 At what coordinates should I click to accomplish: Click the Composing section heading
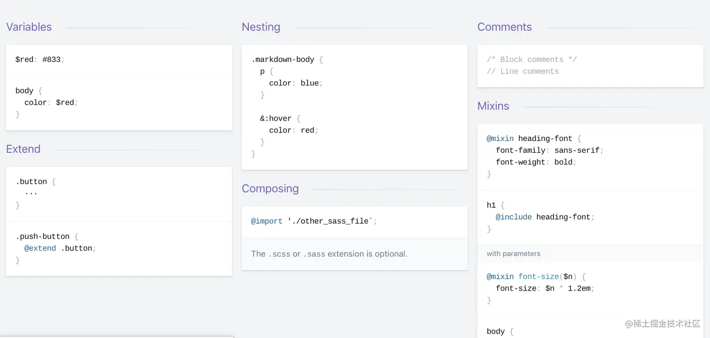pos(270,189)
